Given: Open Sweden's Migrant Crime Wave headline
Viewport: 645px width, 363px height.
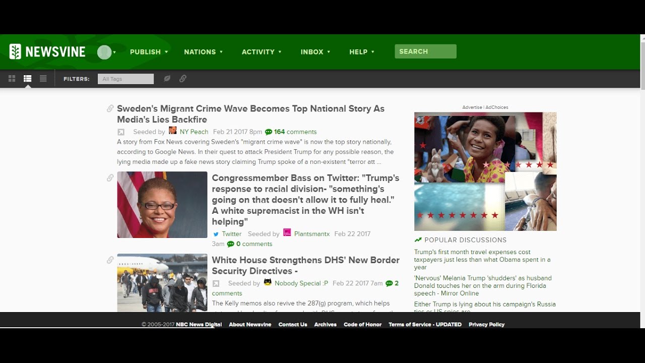Looking at the screenshot, I should click(x=250, y=114).
